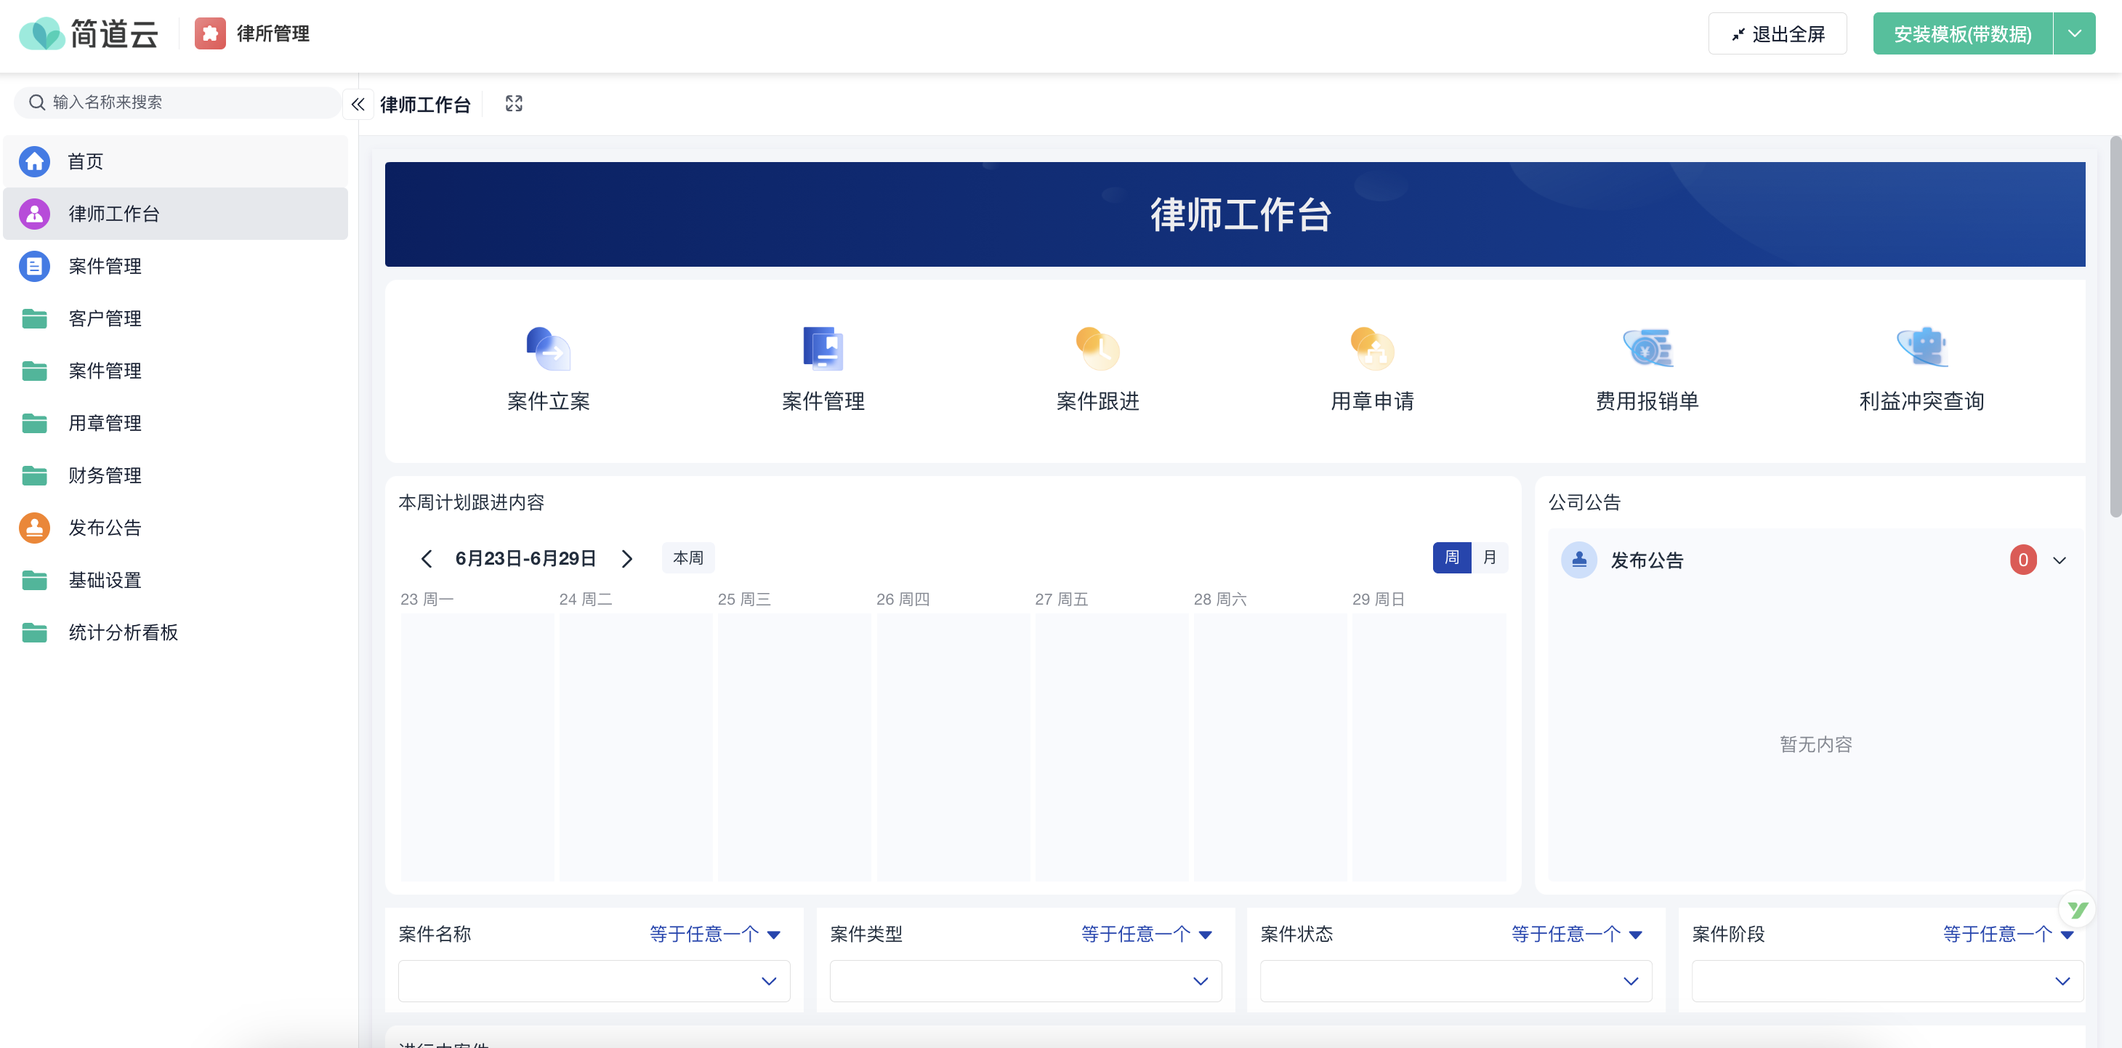Screen dimensions: 2122x1048
Task: Click the 律师工作台 page tab title
Action: (x=425, y=105)
